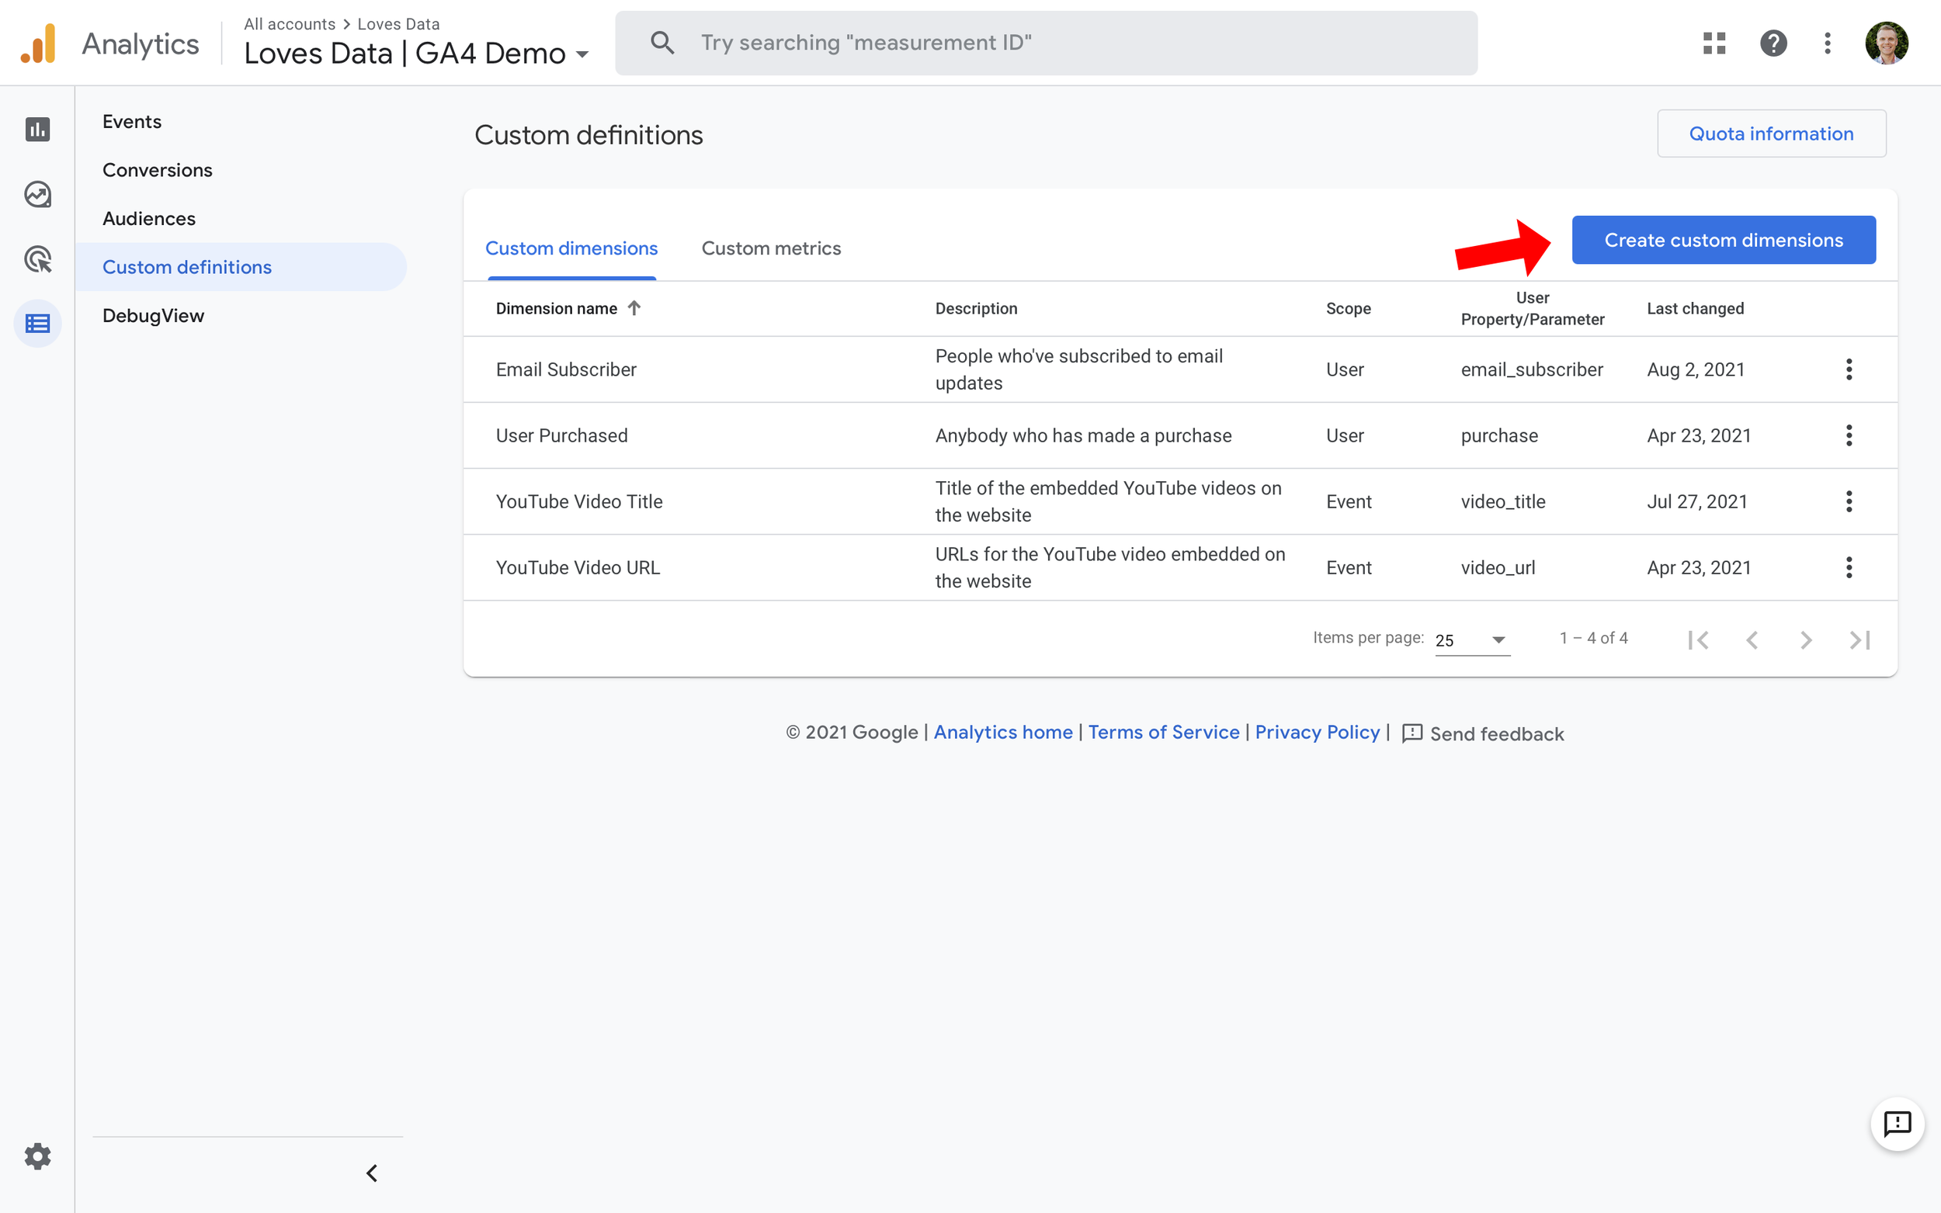Open the feedback chat bubble icon
1941x1213 pixels.
(1898, 1123)
